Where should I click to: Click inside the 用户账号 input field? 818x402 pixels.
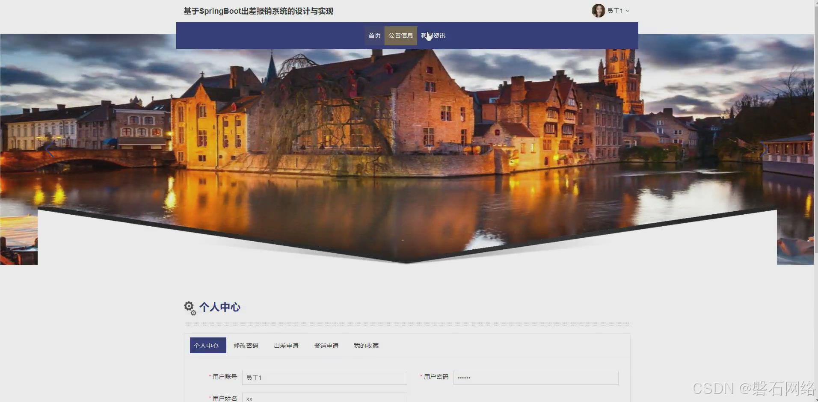point(324,377)
